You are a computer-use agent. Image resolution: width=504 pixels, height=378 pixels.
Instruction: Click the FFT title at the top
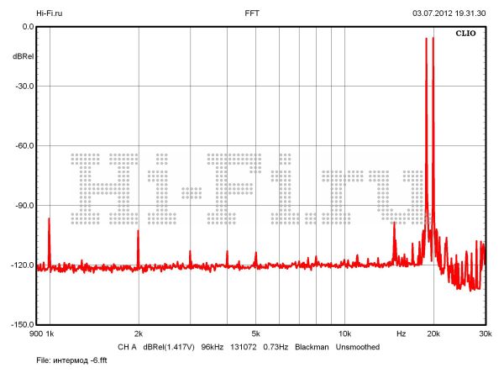coord(252,13)
